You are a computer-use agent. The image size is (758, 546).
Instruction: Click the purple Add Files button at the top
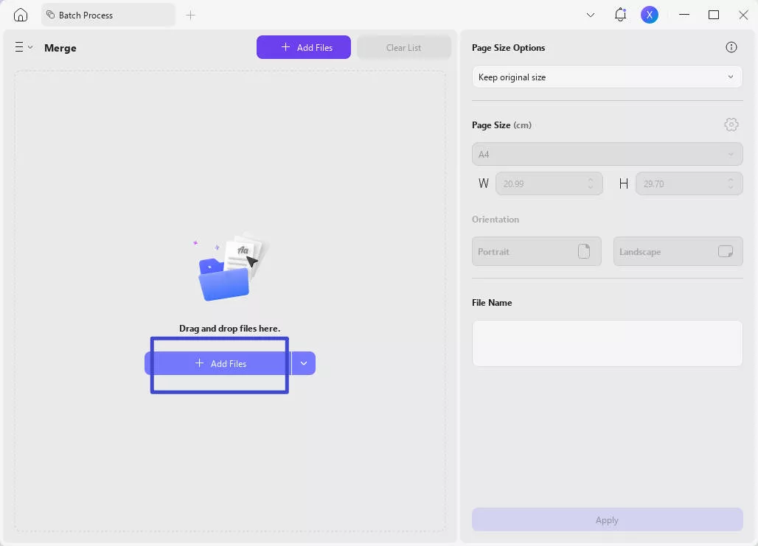[x=303, y=46]
